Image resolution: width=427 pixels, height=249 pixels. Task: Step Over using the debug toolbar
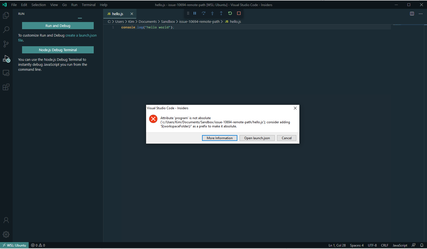tap(203, 13)
